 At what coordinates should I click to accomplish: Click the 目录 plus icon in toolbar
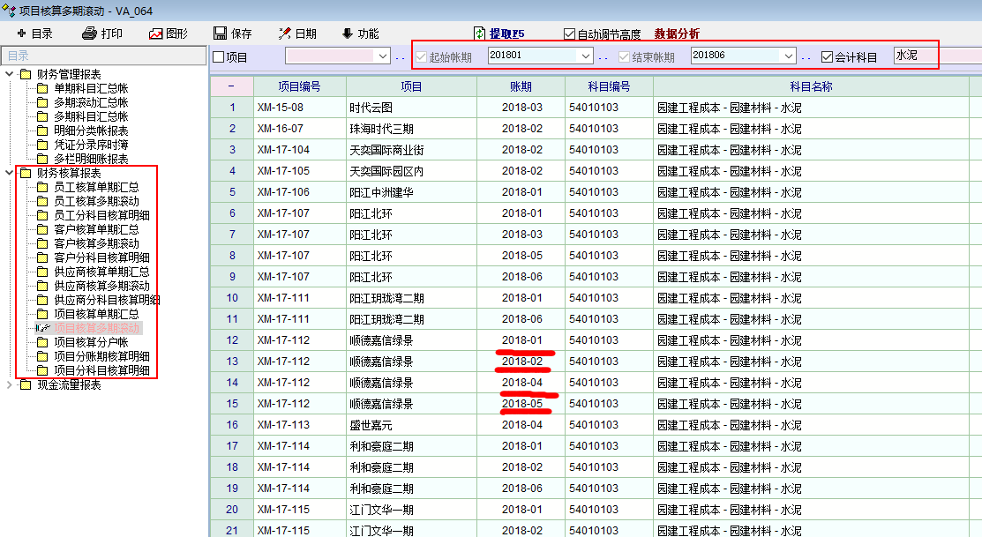click(21, 34)
